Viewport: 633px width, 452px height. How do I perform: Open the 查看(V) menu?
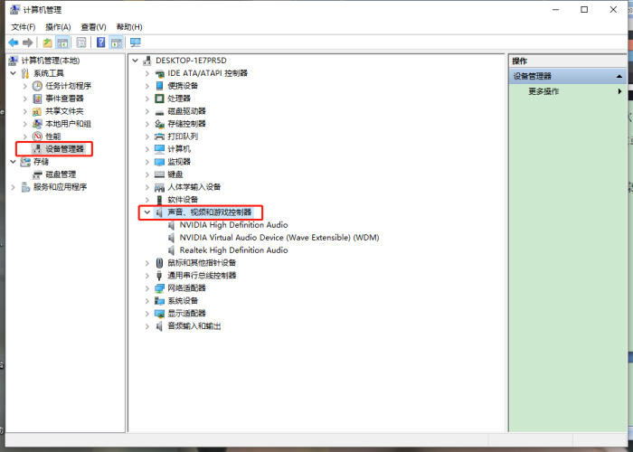point(93,27)
